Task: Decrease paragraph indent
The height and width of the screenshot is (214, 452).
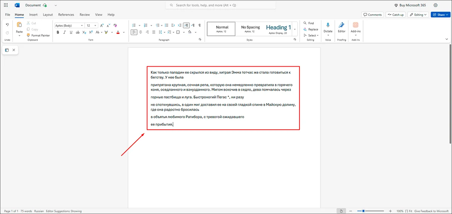Action: tap(173, 25)
